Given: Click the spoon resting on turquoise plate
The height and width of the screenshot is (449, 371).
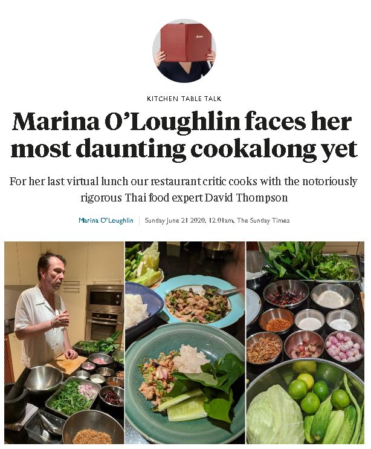Looking at the screenshot, I should pos(222,290).
